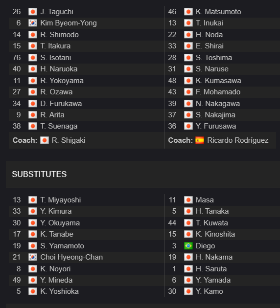Click the Japan flag beside Masa
This screenshot has height=308, width=280.
point(188,200)
